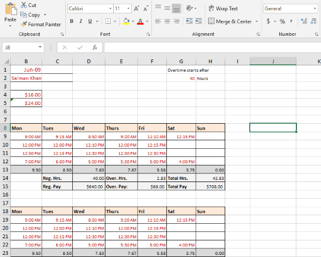Screen dimensions: 321x257
Task: Click the red Font Color swatch
Action: point(140,21)
